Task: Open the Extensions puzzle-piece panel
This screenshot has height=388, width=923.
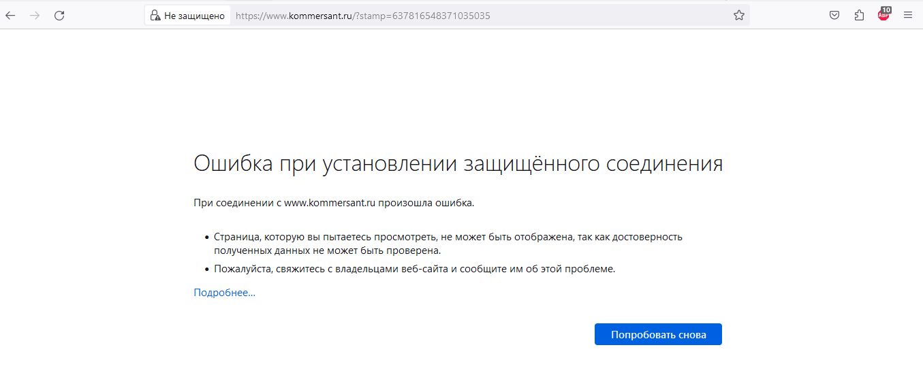Action: click(x=859, y=15)
